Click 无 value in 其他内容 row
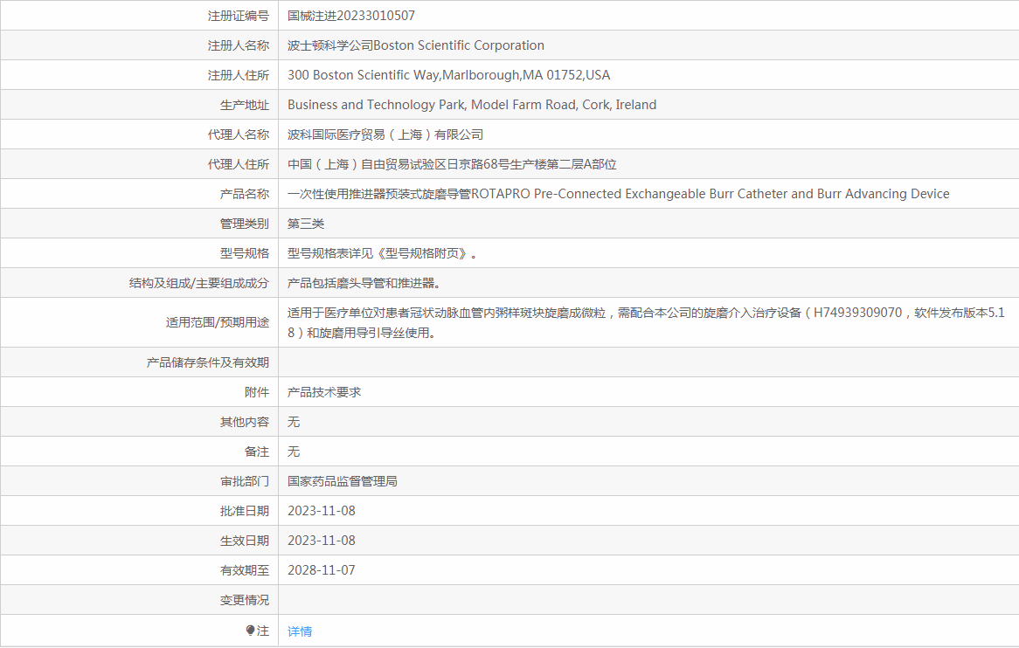This screenshot has width=1019, height=648. click(294, 422)
